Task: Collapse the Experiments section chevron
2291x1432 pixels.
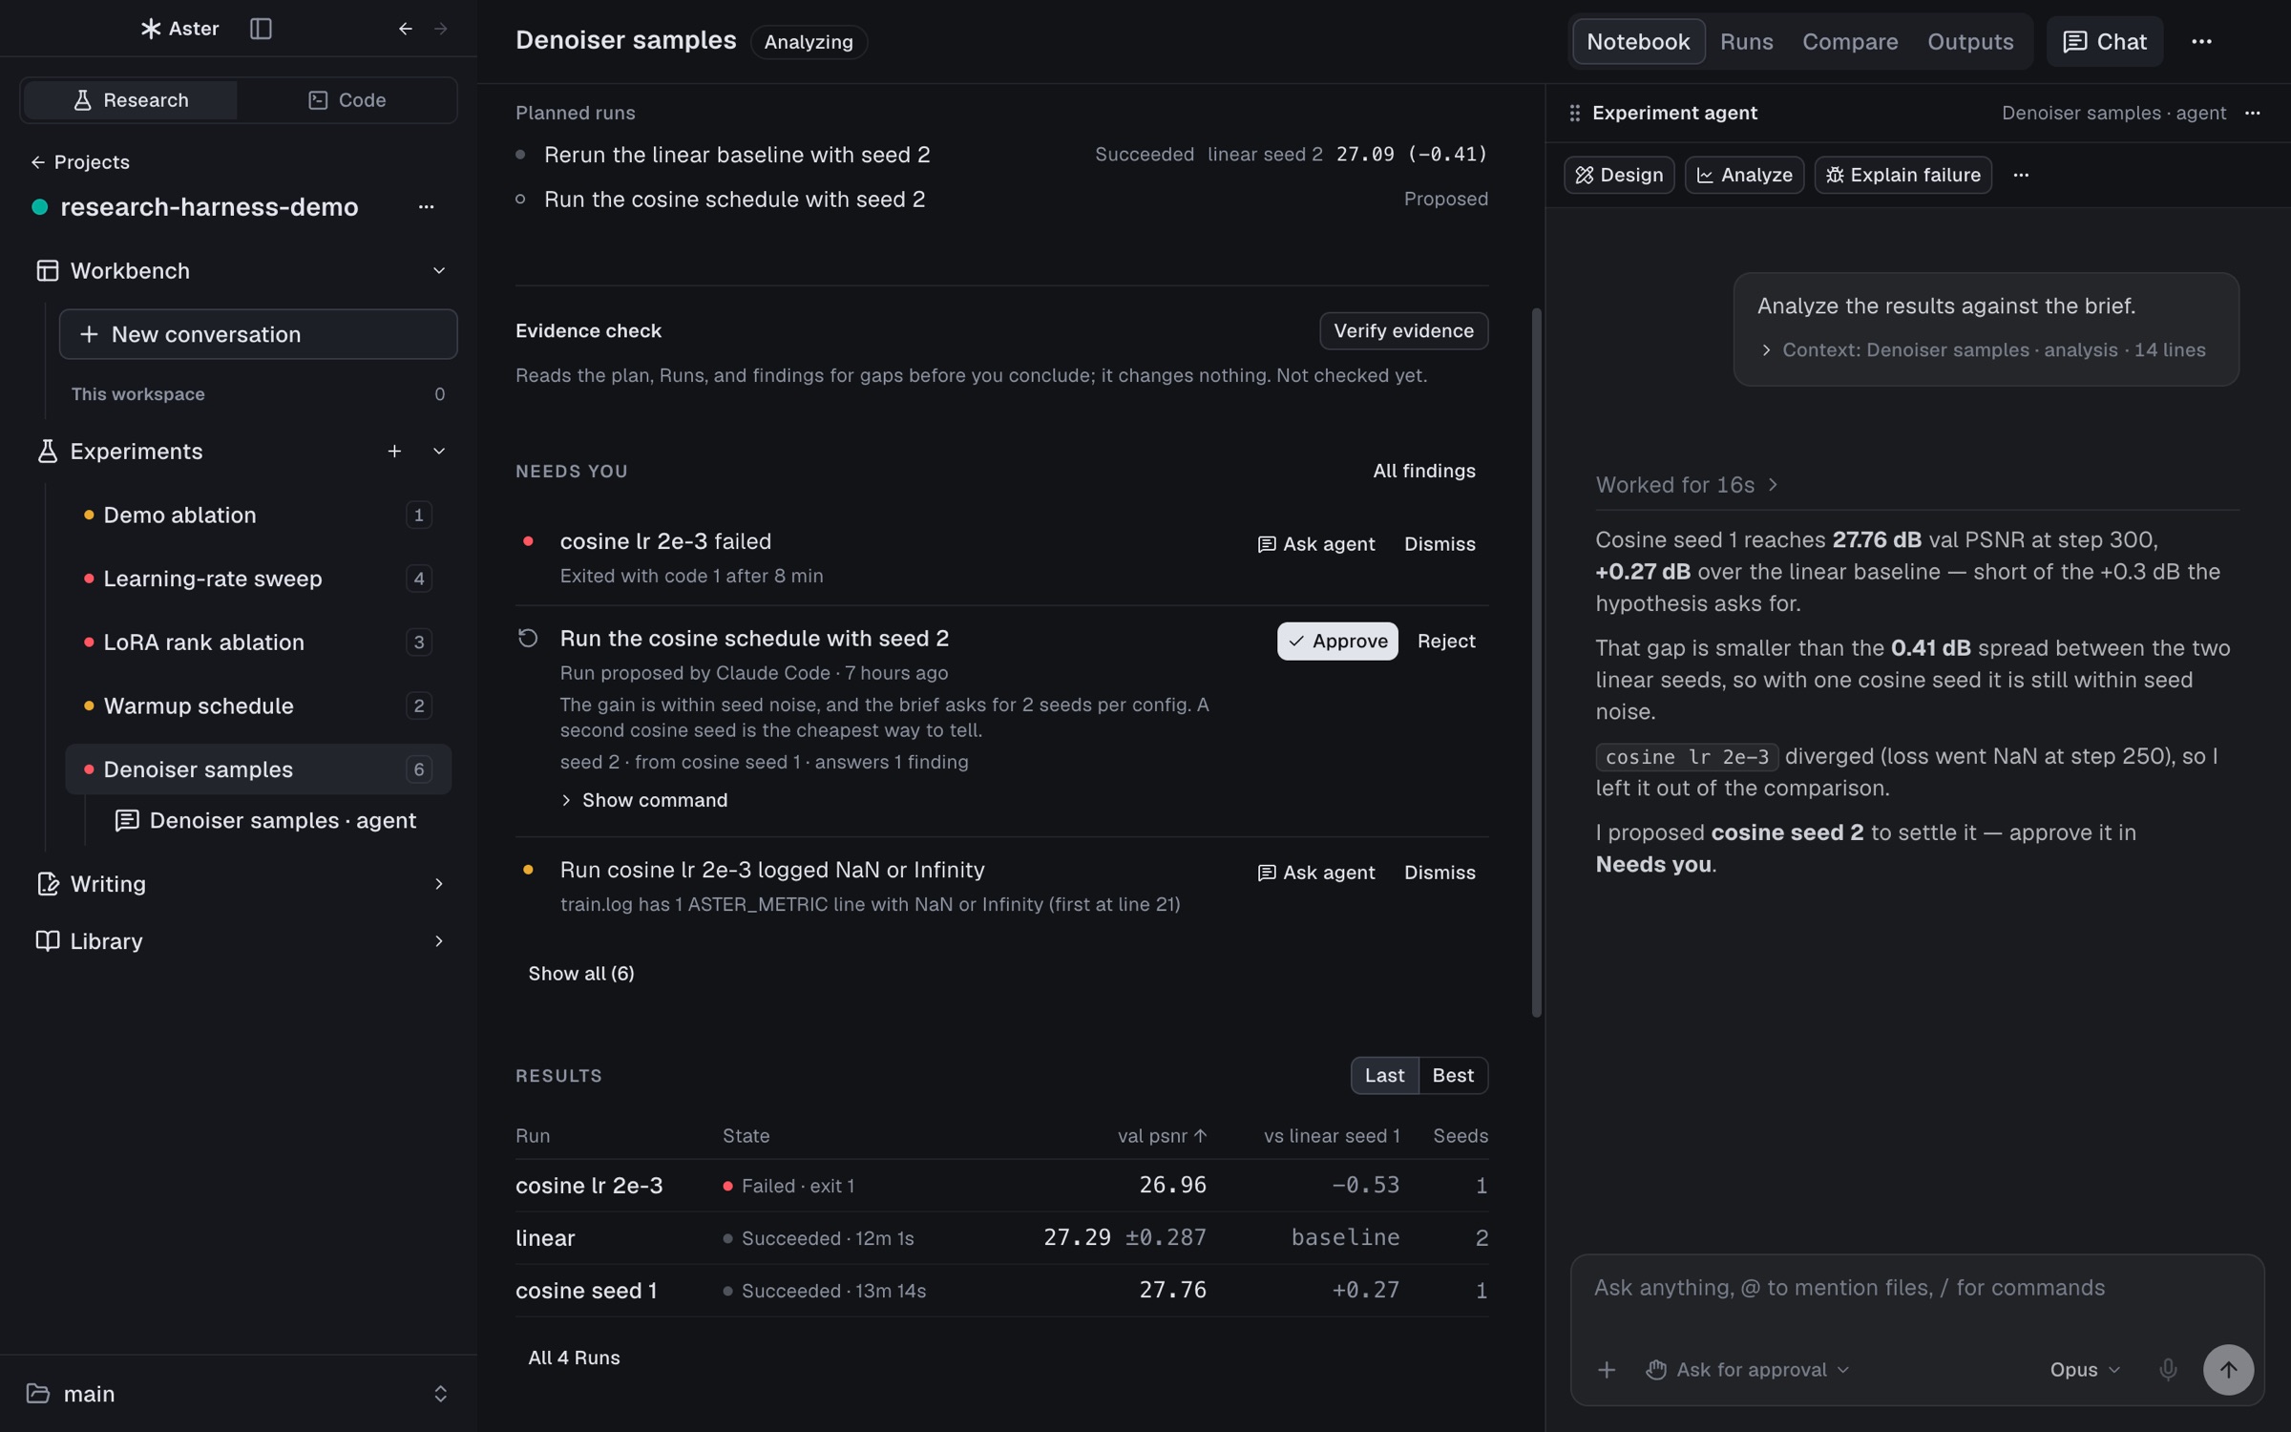Action: tap(439, 451)
